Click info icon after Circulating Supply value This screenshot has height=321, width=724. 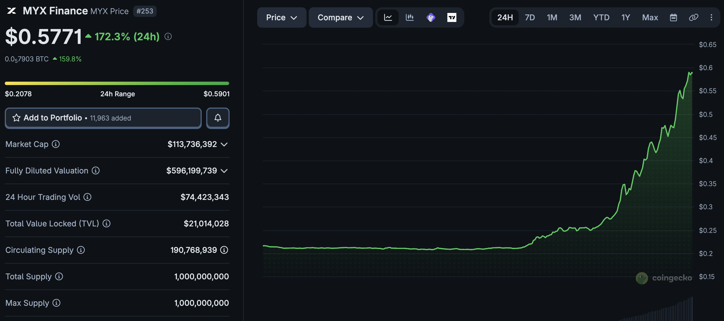(224, 250)
